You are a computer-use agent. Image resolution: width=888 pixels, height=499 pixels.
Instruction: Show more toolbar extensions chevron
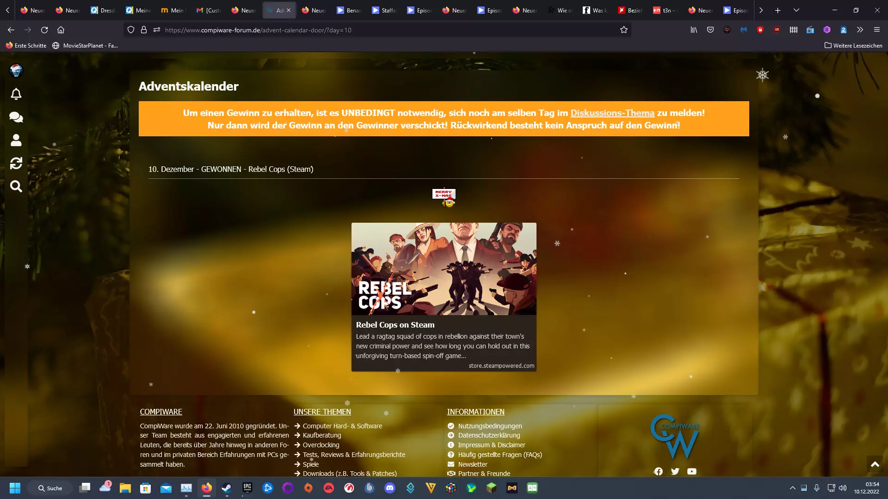pos(860,30)
